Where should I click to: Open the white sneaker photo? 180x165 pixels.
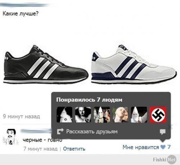pyautogui.click(x=134, y=64)
